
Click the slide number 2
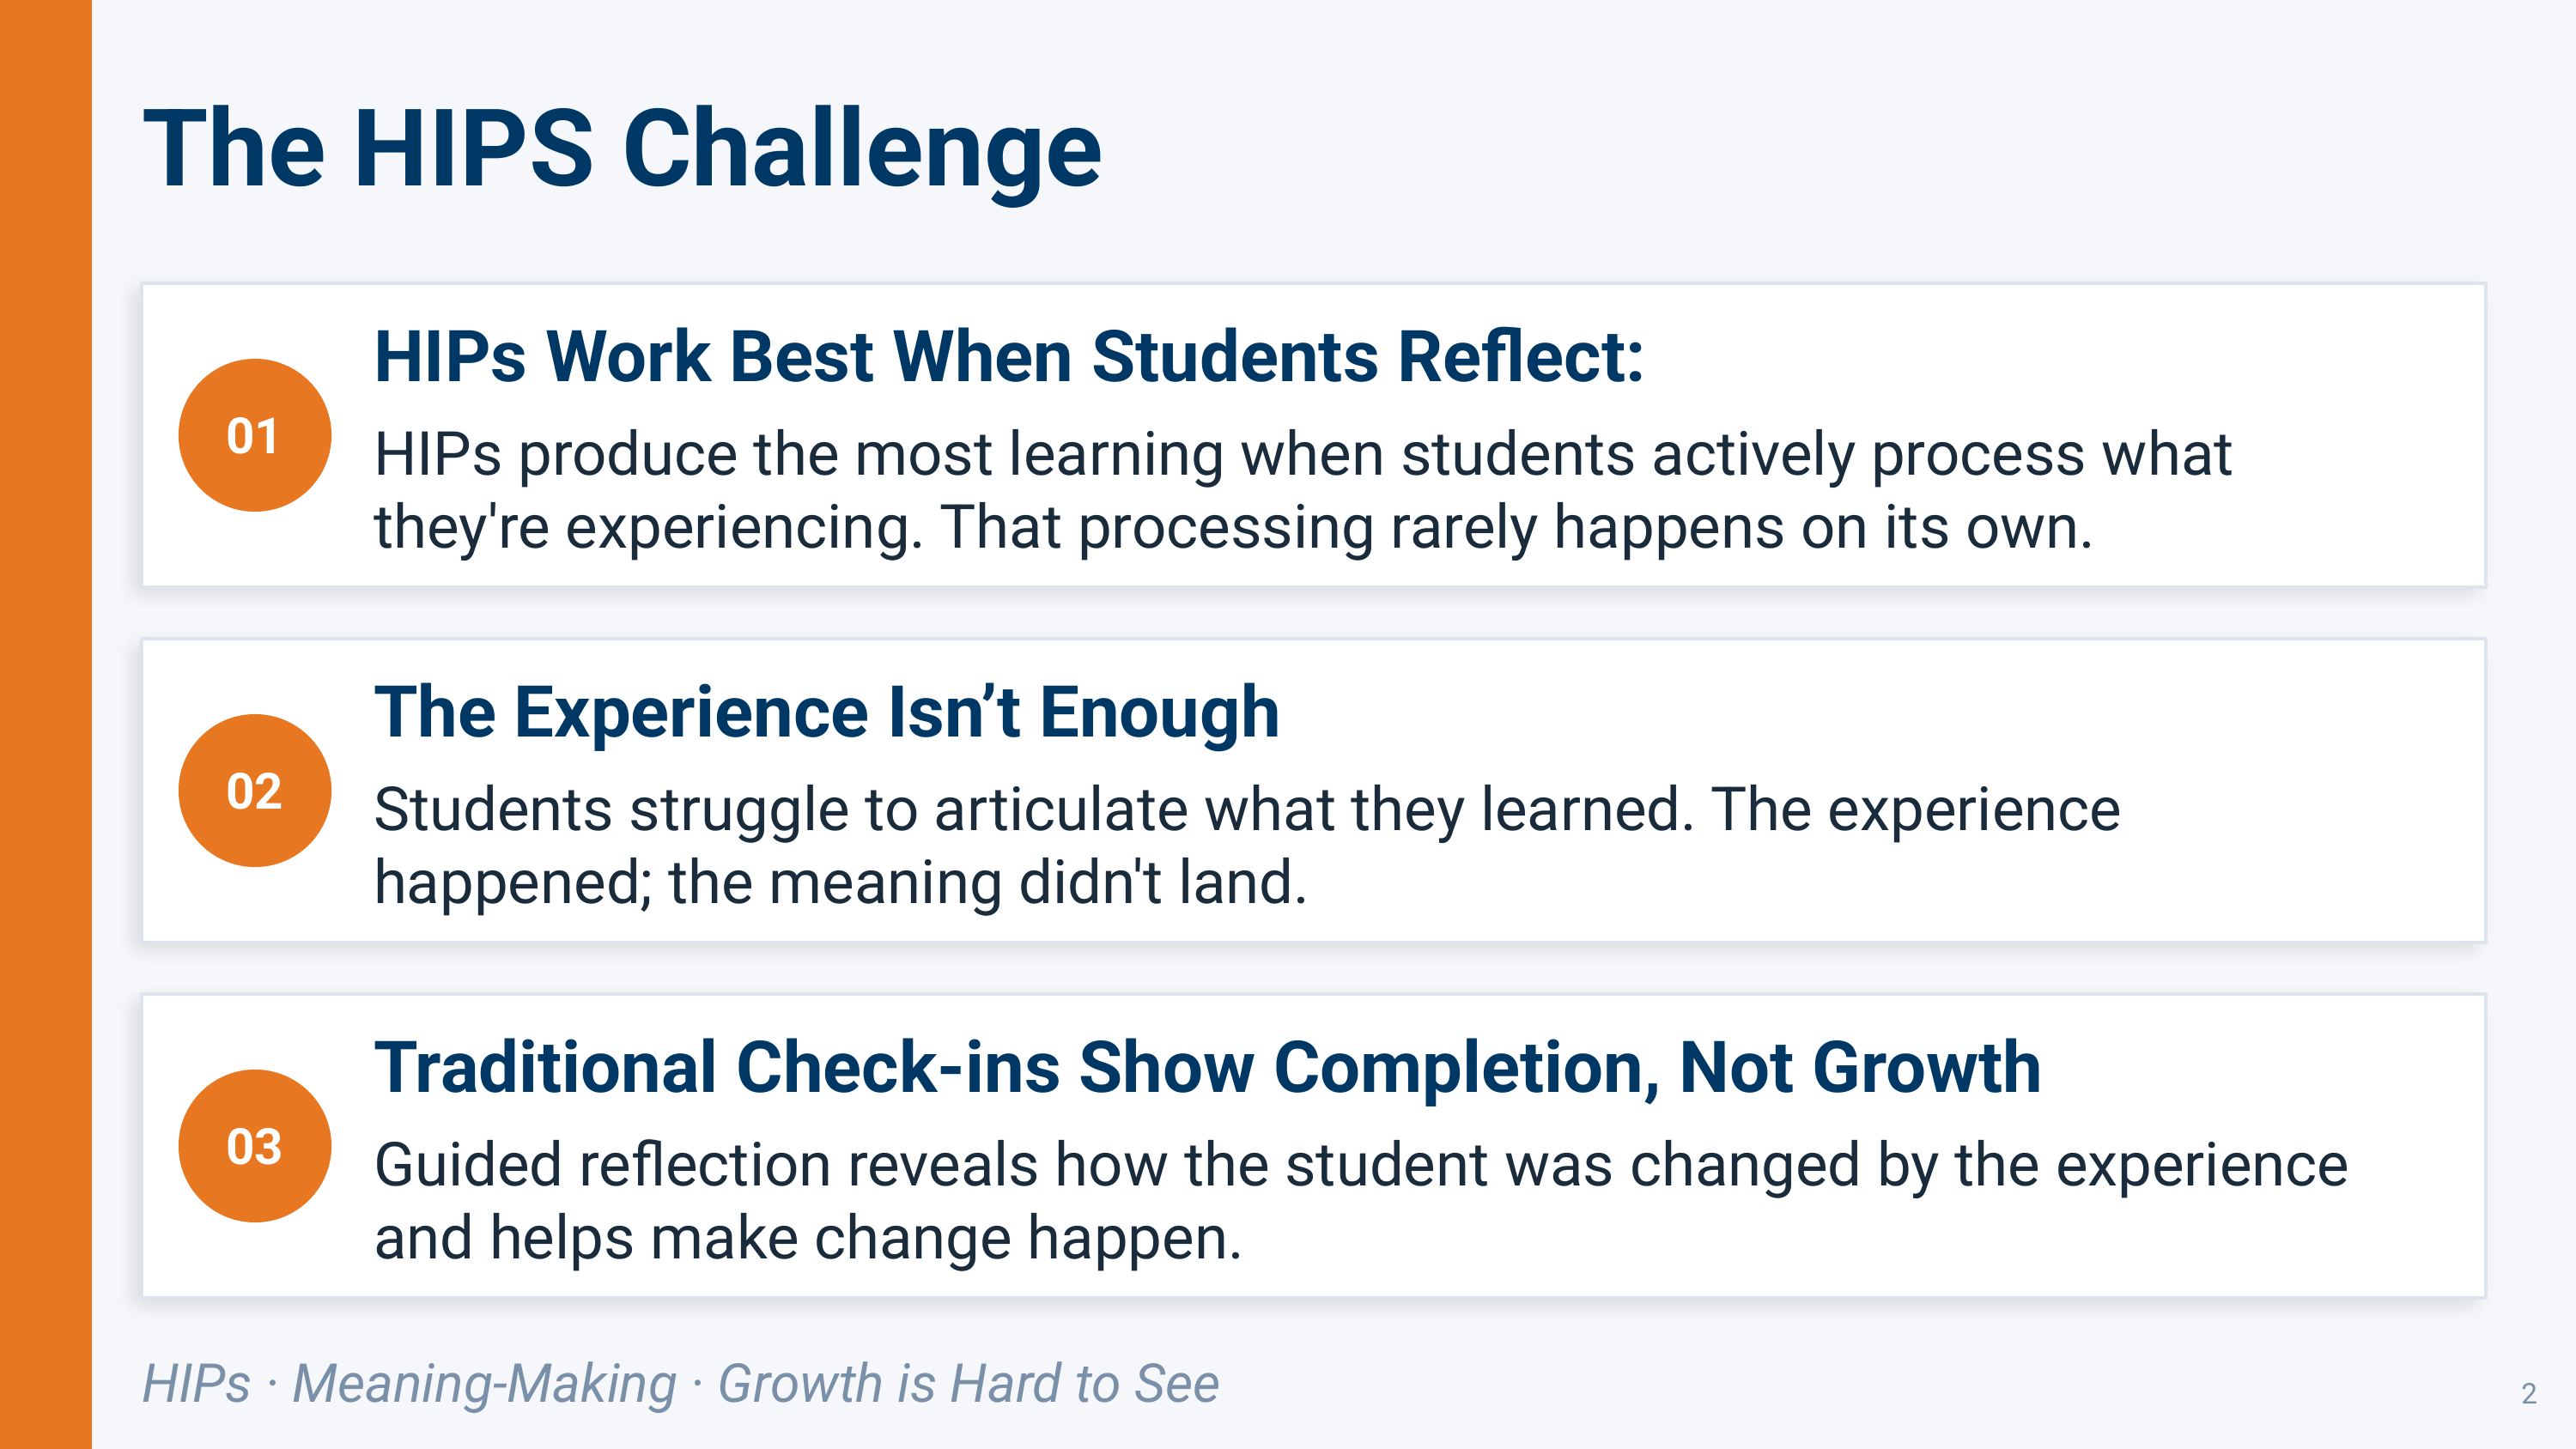click(x=2529, y=1394)
